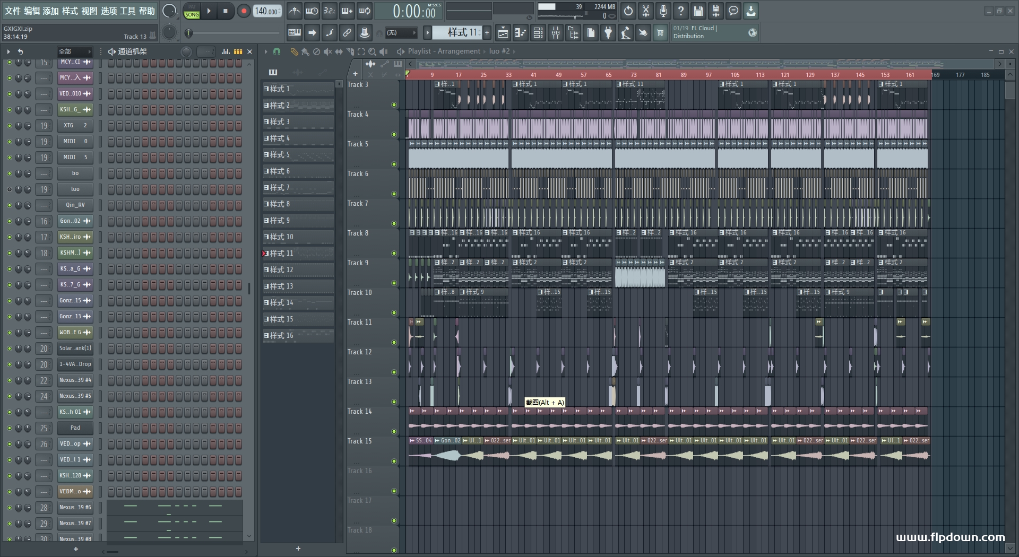1019x557 pixels.
Task: Select the pencil draw tool in Playlist
Action: coord(294,51)
